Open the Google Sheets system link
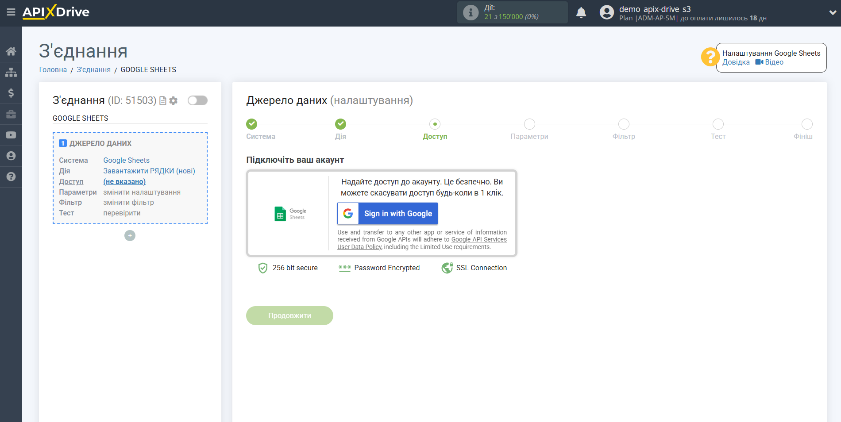The height and width of the screenshot is (422, 841). click(x=126, y=160)
